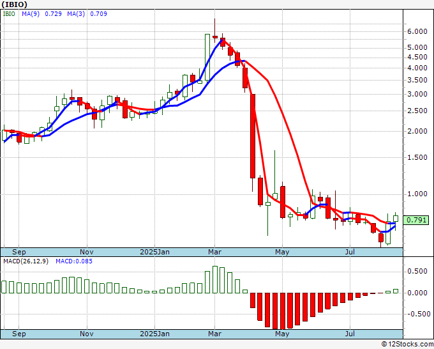Click the MA(3) indicator label
The image size is (434, 349).
click(76, 13)
